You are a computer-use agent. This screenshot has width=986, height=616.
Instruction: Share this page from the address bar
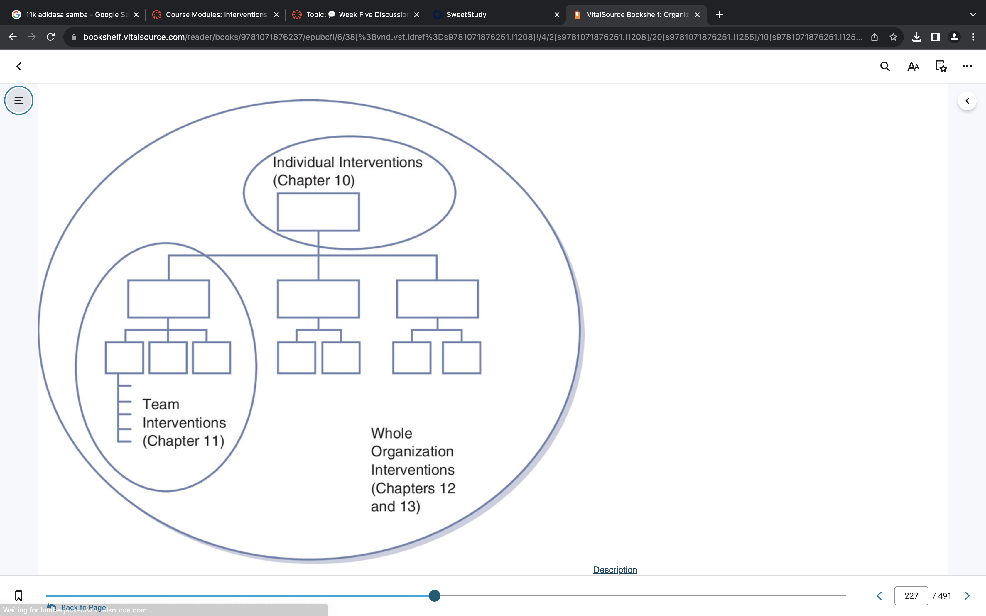tap(874, 37)
